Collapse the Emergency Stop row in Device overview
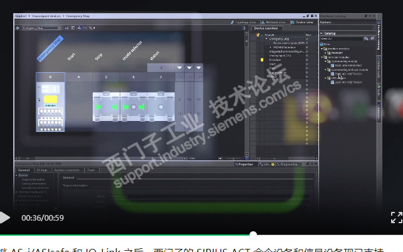 pos(266,39)
